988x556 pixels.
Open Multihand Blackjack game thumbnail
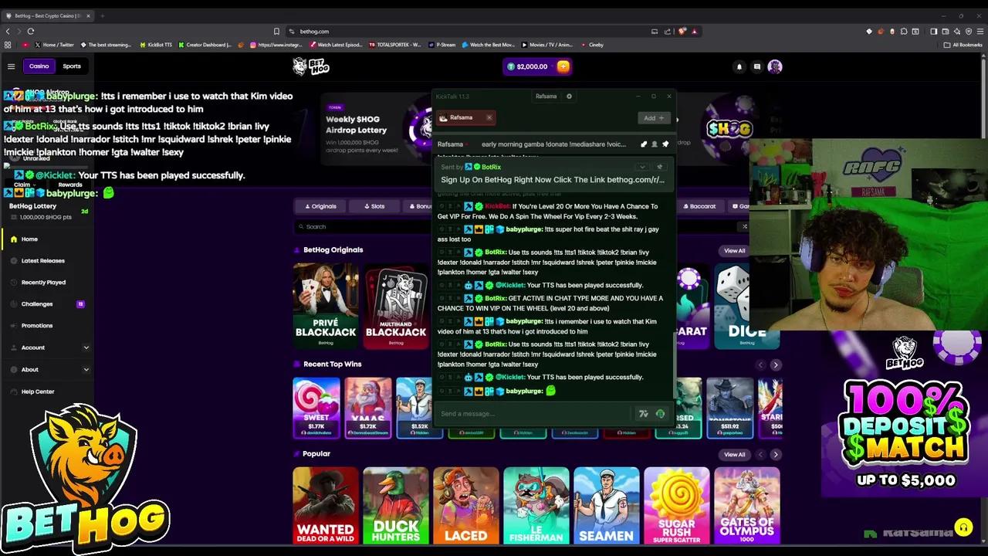coord(396,306)
